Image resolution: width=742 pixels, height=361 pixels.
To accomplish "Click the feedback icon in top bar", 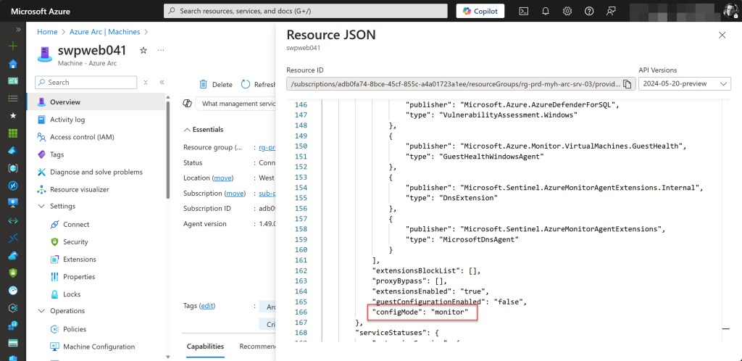I will pos(611,11).
